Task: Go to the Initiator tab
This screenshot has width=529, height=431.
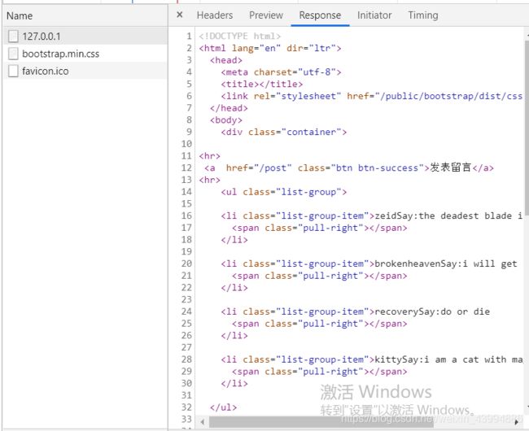Action: pos(374,15)
